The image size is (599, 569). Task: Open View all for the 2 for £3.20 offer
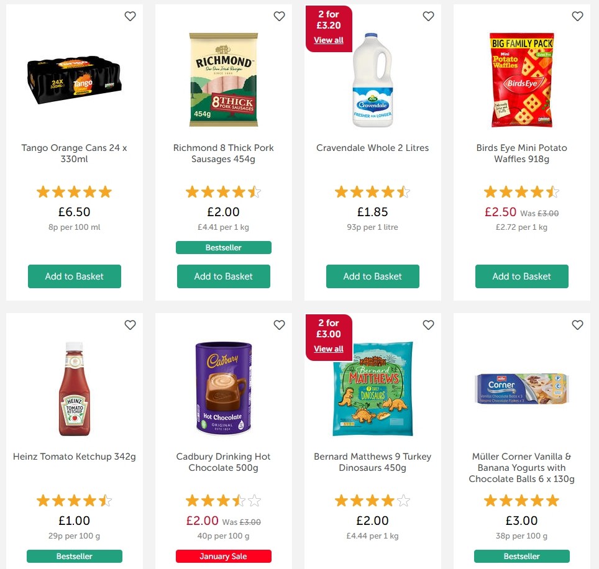click(x=328, y=40)
